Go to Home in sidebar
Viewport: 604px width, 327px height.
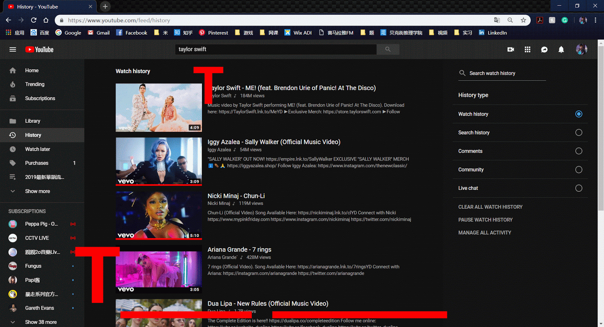(x=42, y=70)
